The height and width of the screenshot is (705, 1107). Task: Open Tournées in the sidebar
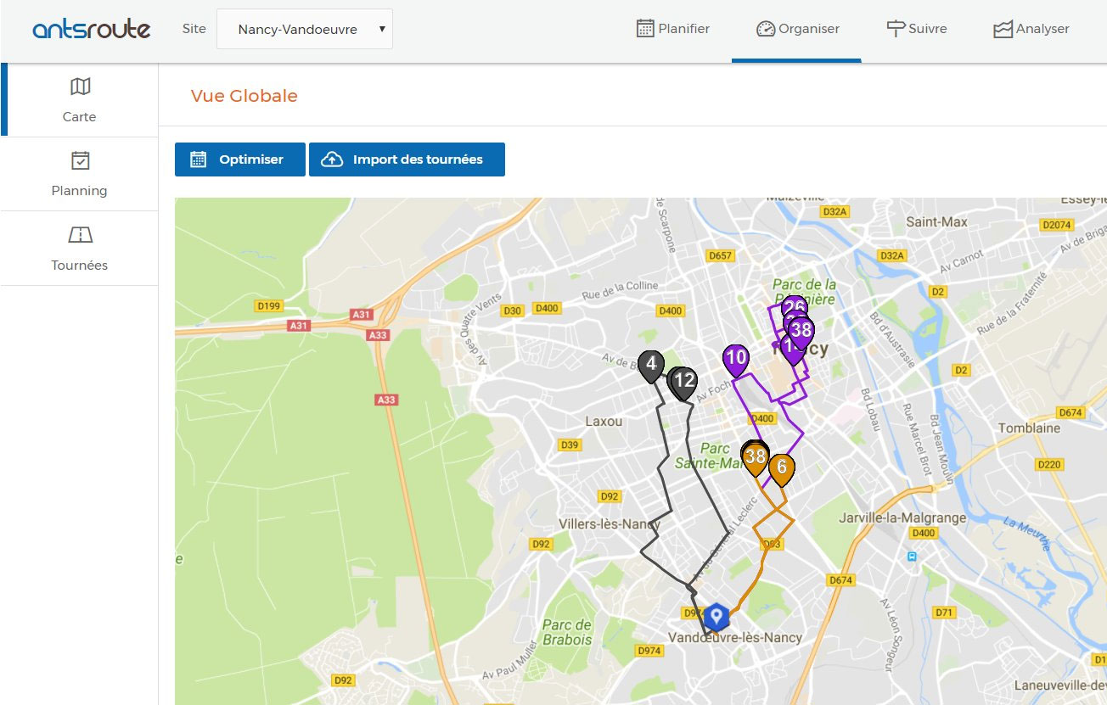[80, 248]
